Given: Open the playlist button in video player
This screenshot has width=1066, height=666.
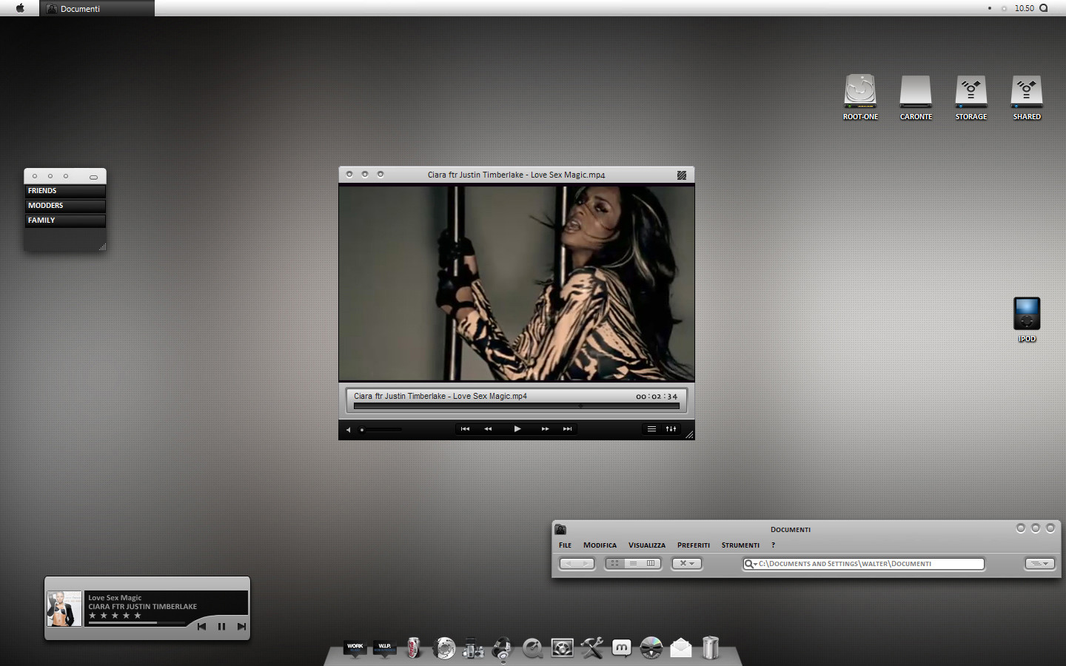Looking at the screenshot, I should point(651,428).
